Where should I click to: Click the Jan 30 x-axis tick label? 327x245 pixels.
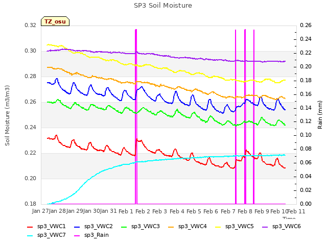[91, 211]
